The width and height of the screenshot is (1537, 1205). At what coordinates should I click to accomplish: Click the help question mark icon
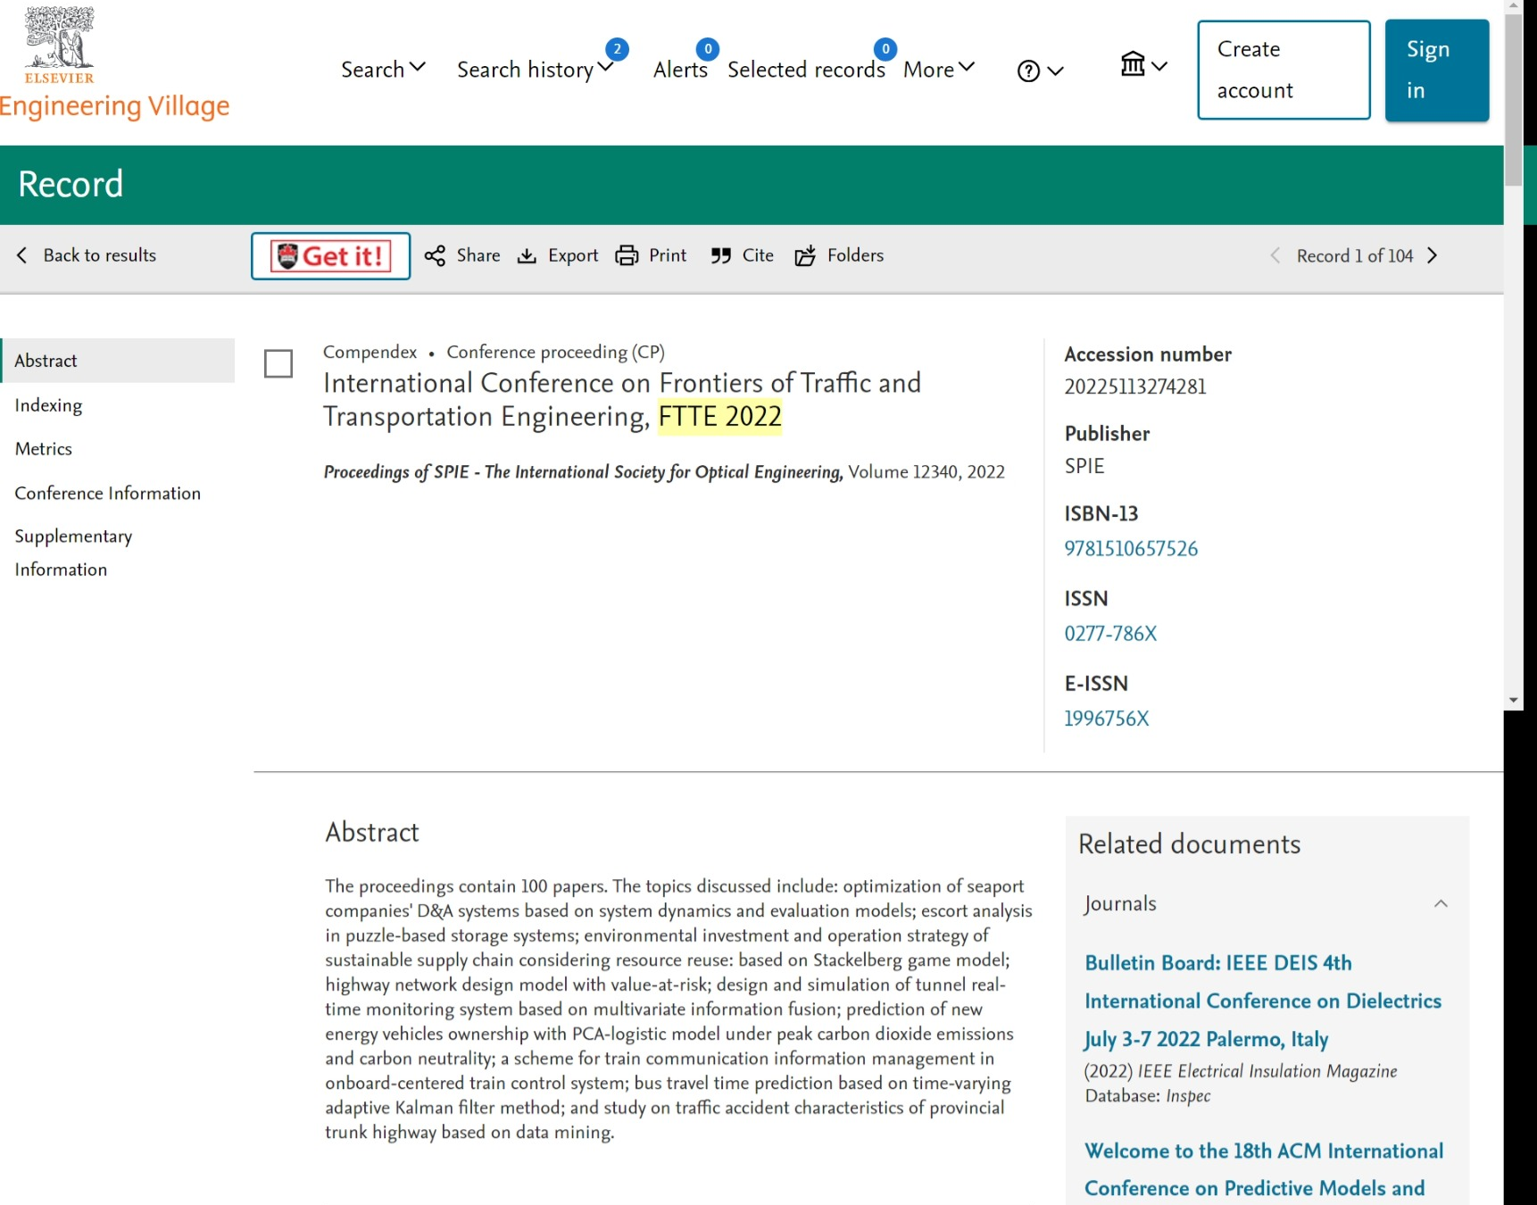[x=1028, y=71]
